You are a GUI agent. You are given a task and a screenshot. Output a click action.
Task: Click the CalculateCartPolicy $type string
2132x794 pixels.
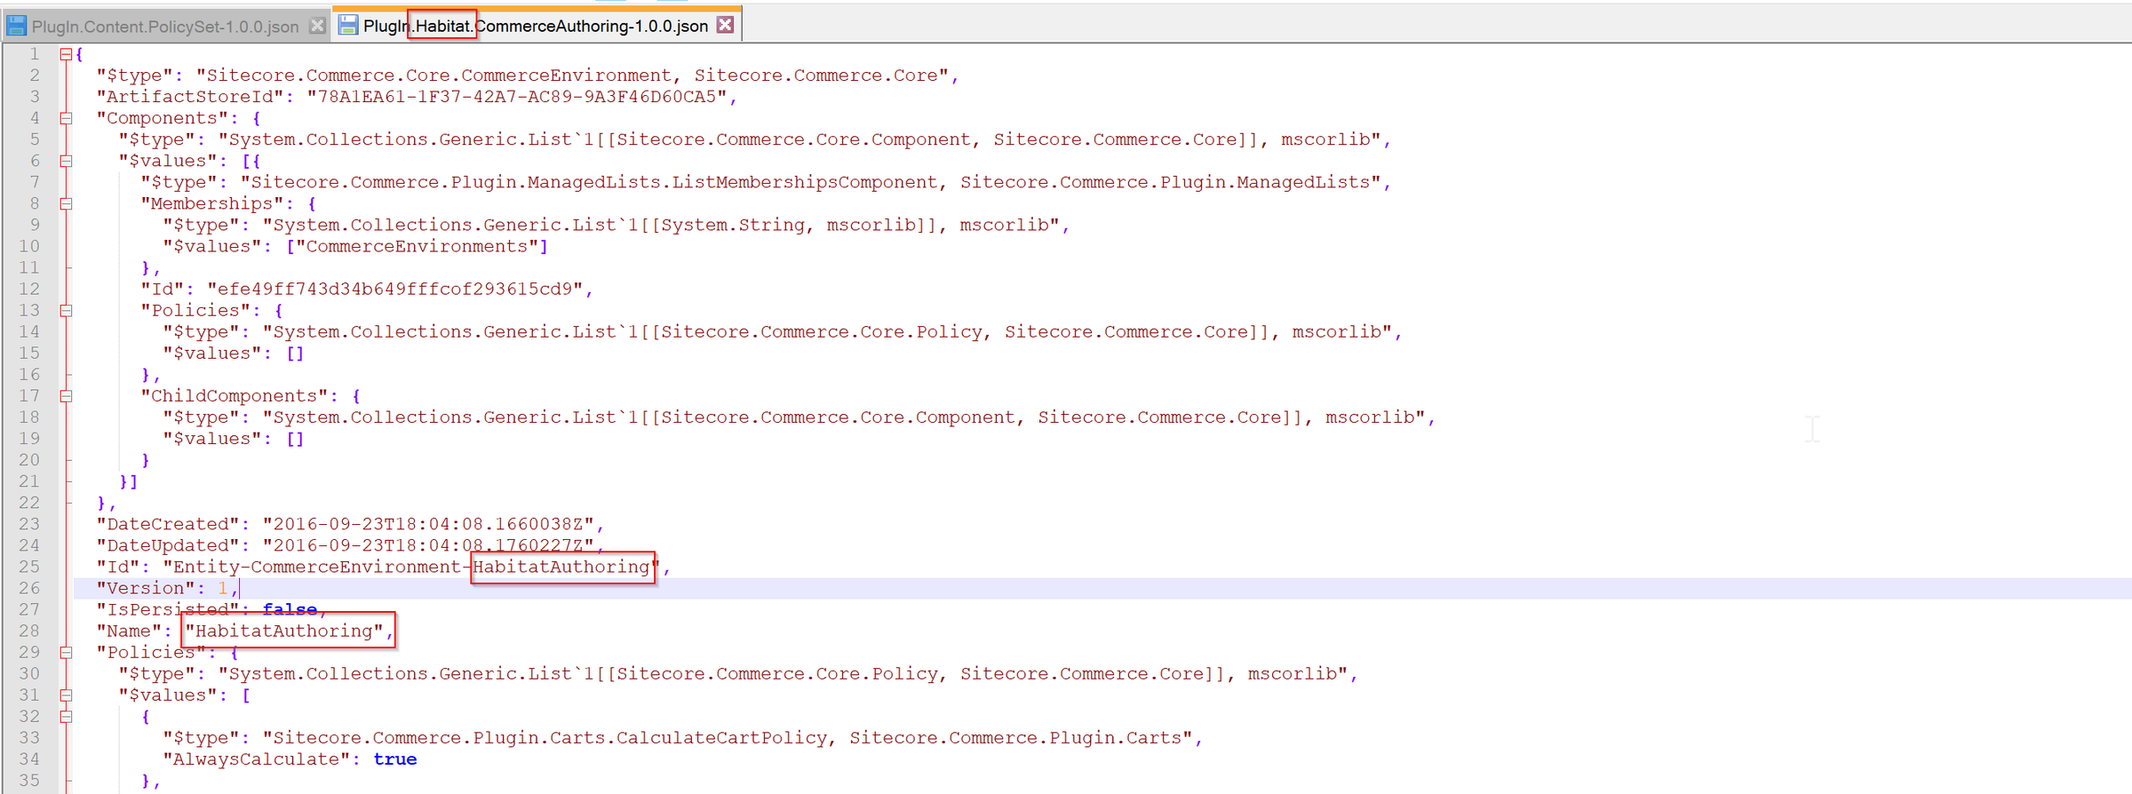728,738
